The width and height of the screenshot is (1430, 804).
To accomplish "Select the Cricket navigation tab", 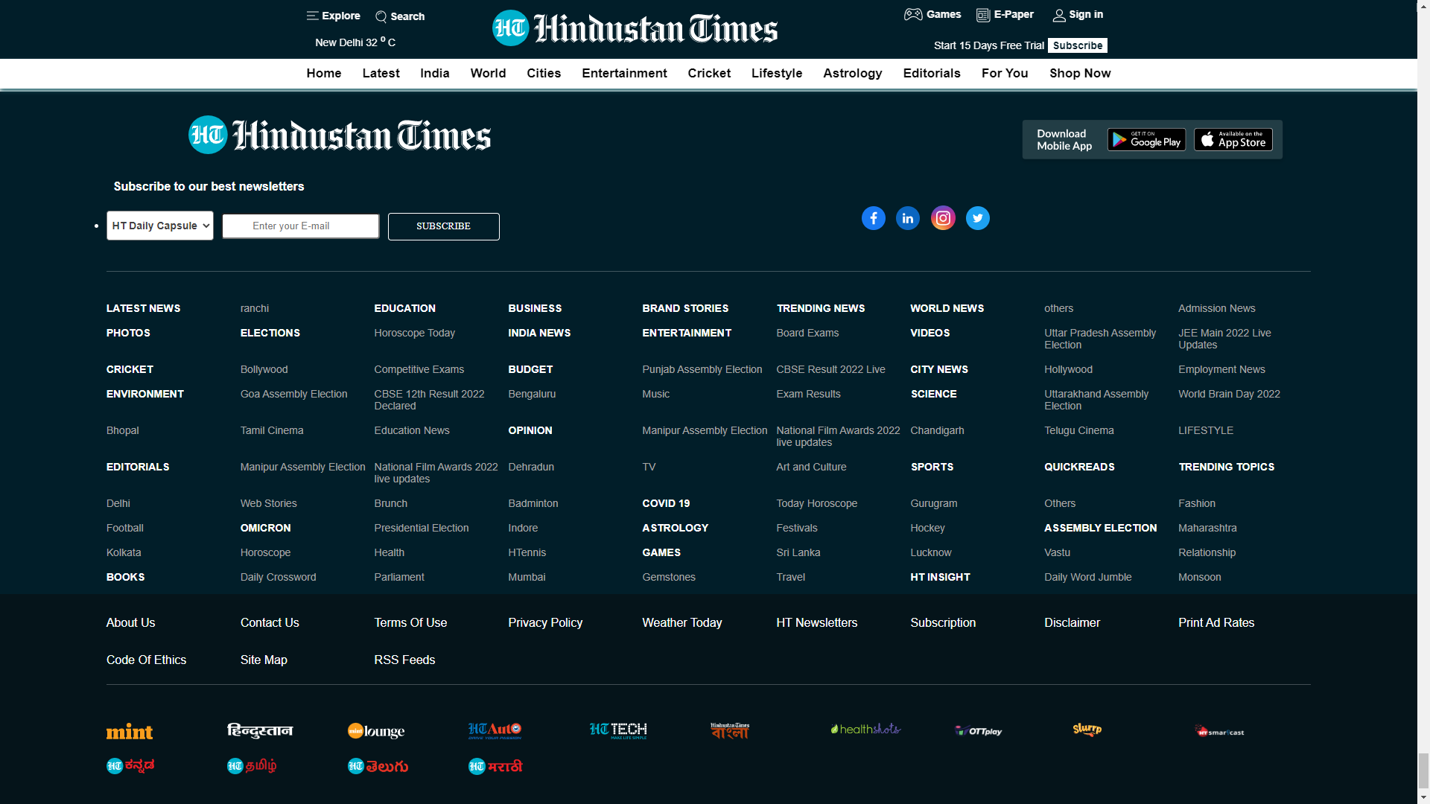I will 708,73.
